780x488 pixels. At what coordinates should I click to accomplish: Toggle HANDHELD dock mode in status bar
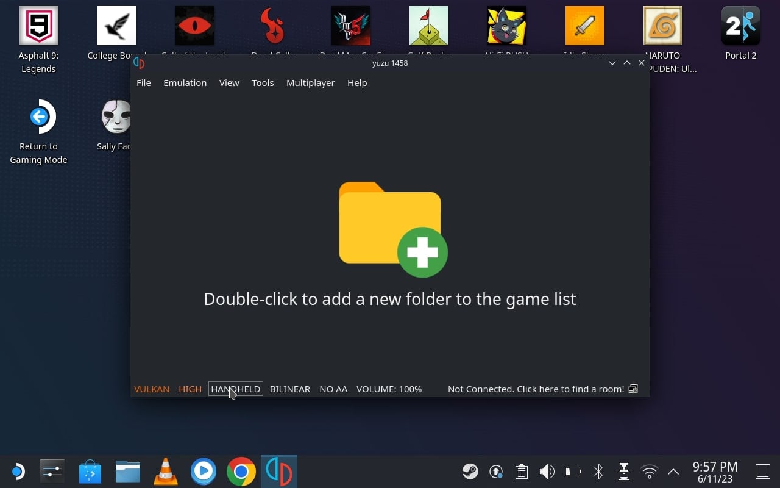click(x=236, y=389)
